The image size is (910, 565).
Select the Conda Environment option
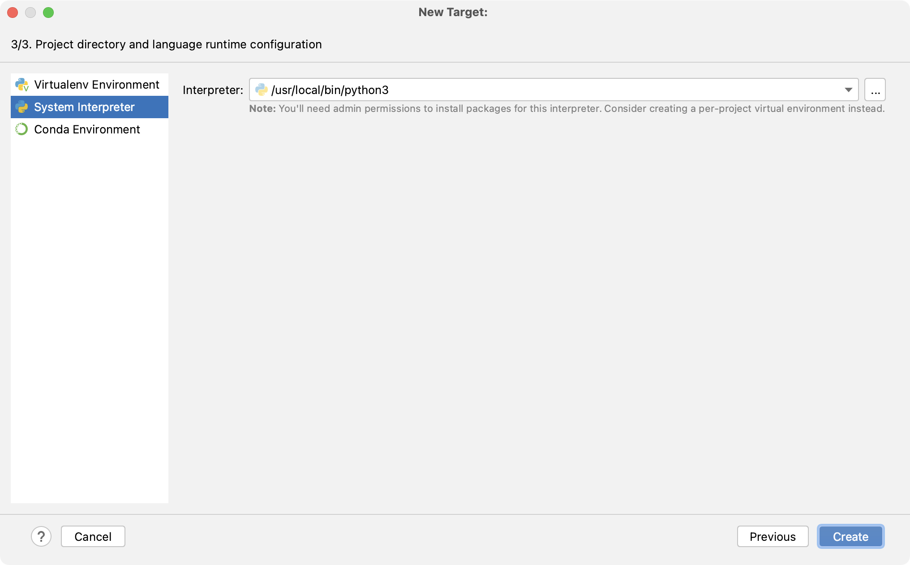[x=86, y=129]
